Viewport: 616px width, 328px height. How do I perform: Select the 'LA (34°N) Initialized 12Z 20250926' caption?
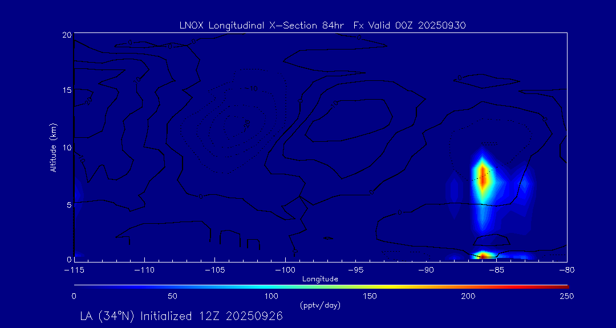[x=181, y=316]
